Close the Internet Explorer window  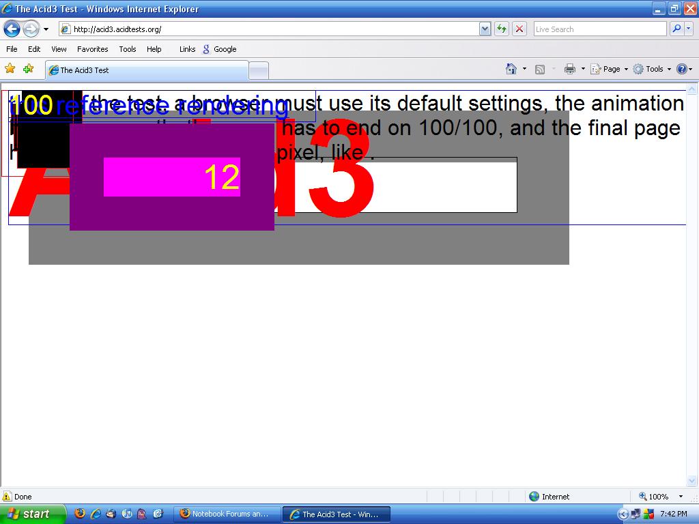click(x=689, y=8)
